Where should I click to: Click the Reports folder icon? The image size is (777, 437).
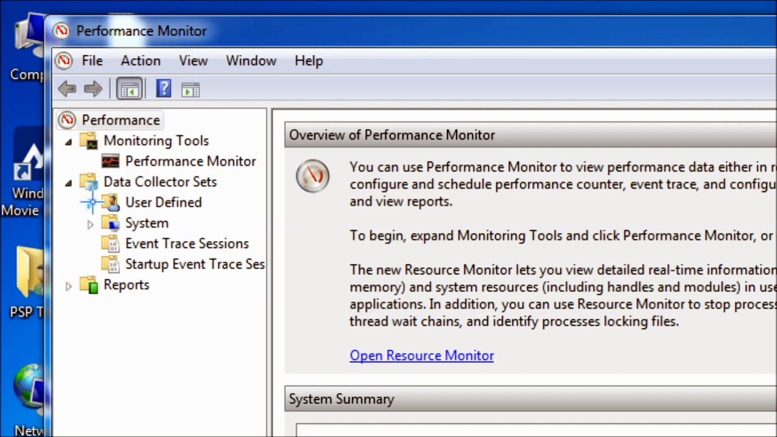tap(89, 285)
